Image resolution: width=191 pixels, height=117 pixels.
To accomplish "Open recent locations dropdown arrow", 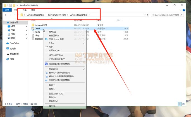I will 14,15.
